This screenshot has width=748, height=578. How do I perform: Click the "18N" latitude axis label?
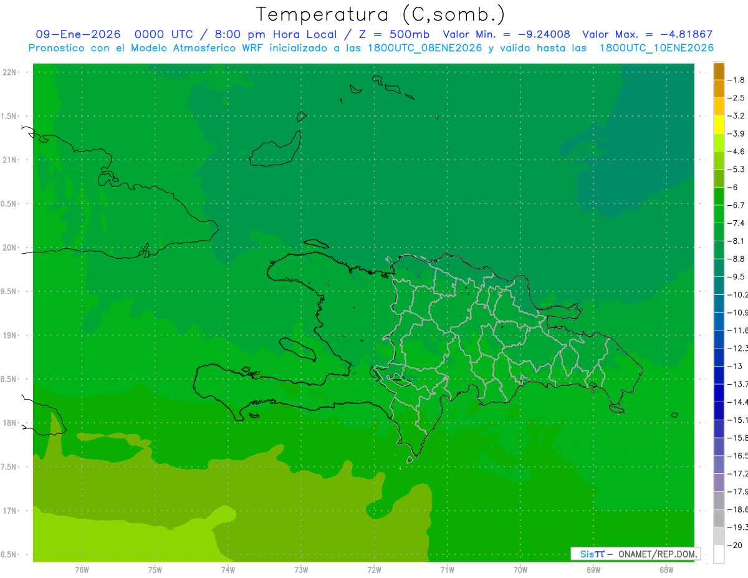9,423
